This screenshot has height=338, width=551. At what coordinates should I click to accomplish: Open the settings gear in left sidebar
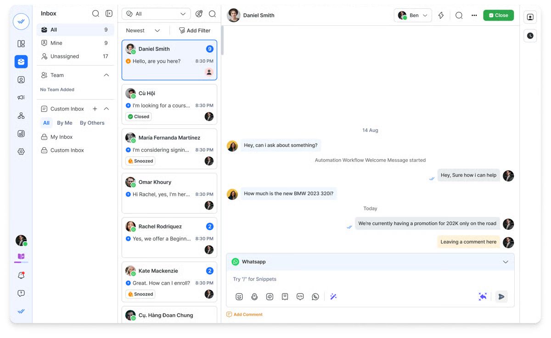pyautogui.click(x=21, y=151)
